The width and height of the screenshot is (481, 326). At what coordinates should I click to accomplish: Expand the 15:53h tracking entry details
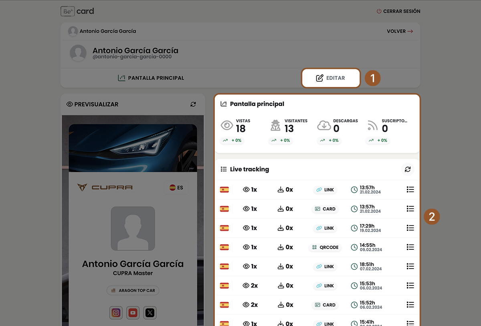(410, 286)
